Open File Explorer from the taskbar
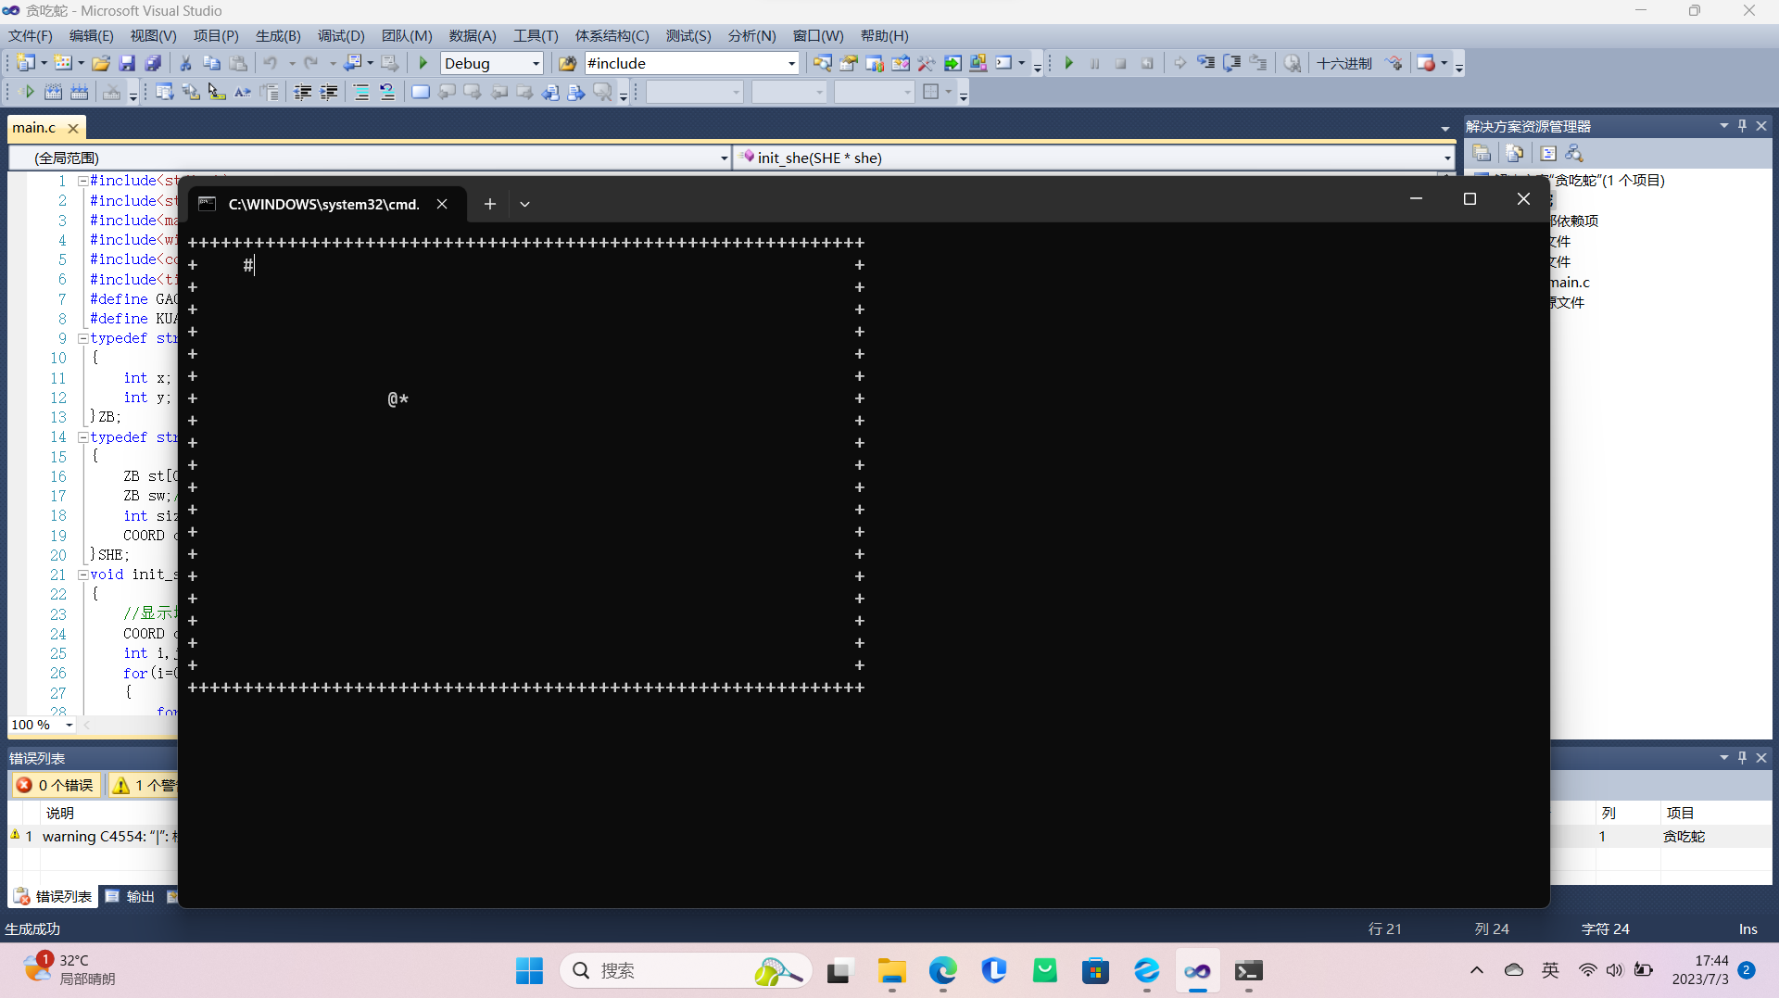The height and width of the screenshot is (998, 1779). [x=892, y=970]
